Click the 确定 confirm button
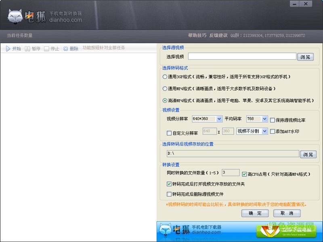323x242 pixels. tap(255, 213)
